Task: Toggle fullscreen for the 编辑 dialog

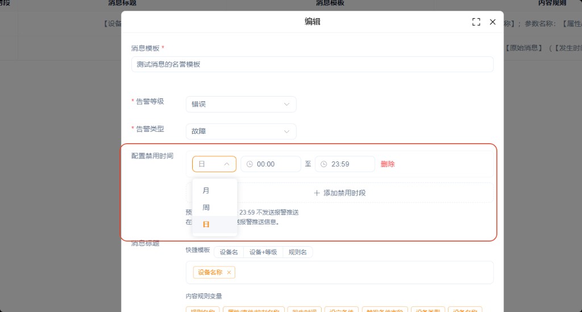Action: 476,22
